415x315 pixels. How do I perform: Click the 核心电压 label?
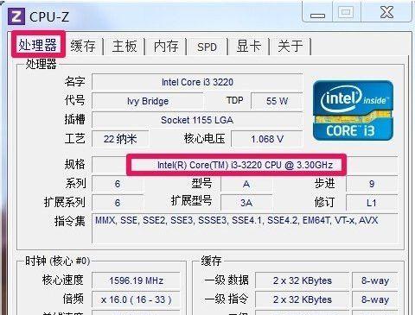tap(204, 139)
